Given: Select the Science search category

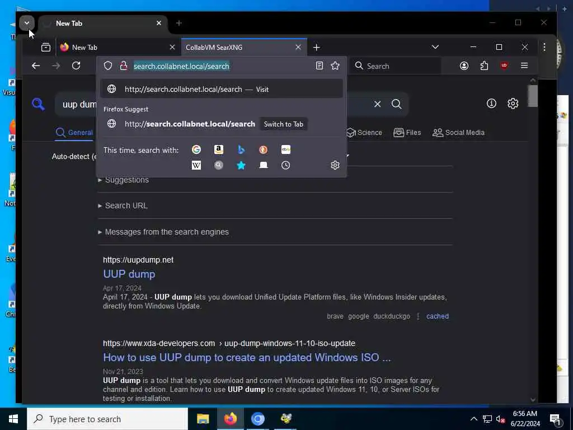Looking at the screenshot, I should pyautogui.click(x=364, y=133).
